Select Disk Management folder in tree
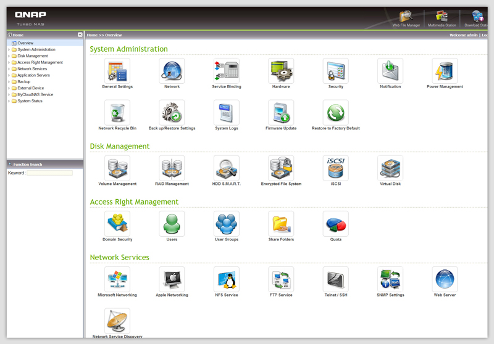 tap(30, 56)
